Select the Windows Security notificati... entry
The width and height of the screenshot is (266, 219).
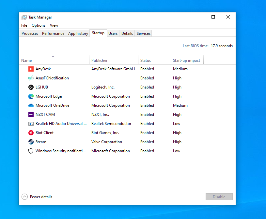[x=61, y=151]
